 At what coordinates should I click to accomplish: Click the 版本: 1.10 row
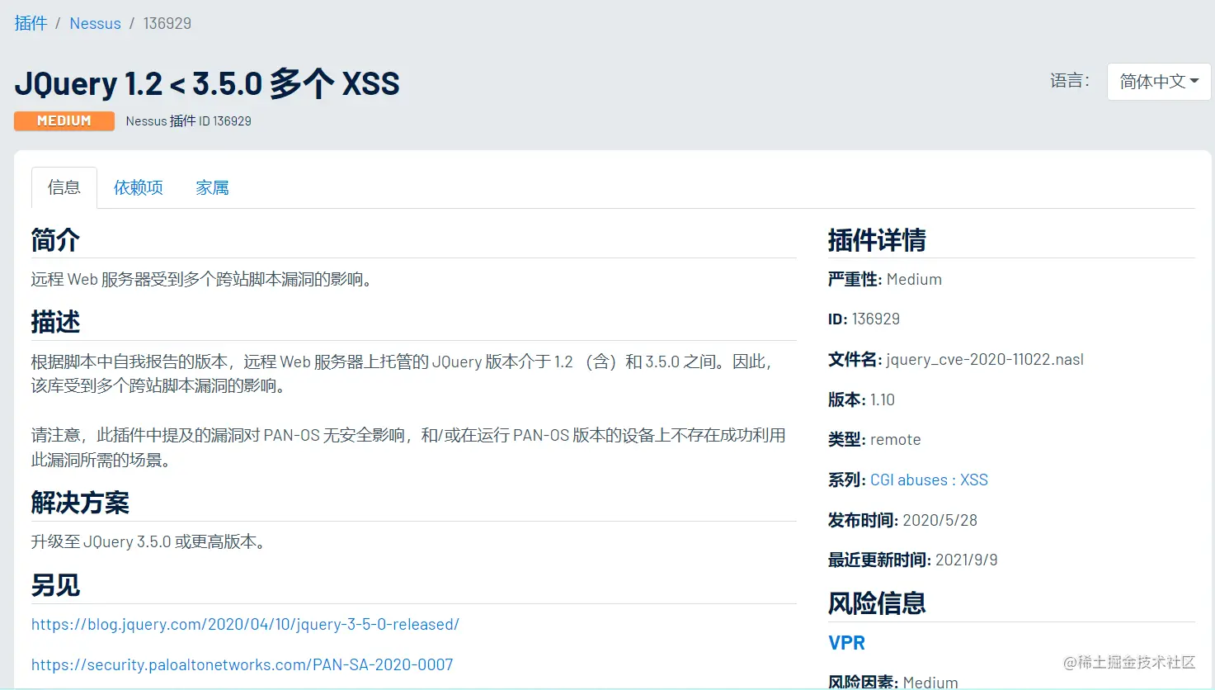pyautogui.click(x=861, y=399)
